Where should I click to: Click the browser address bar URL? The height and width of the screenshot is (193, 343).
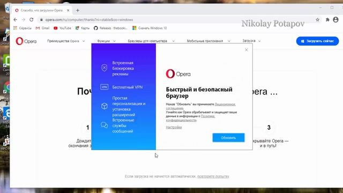click(x=89, y=20)
